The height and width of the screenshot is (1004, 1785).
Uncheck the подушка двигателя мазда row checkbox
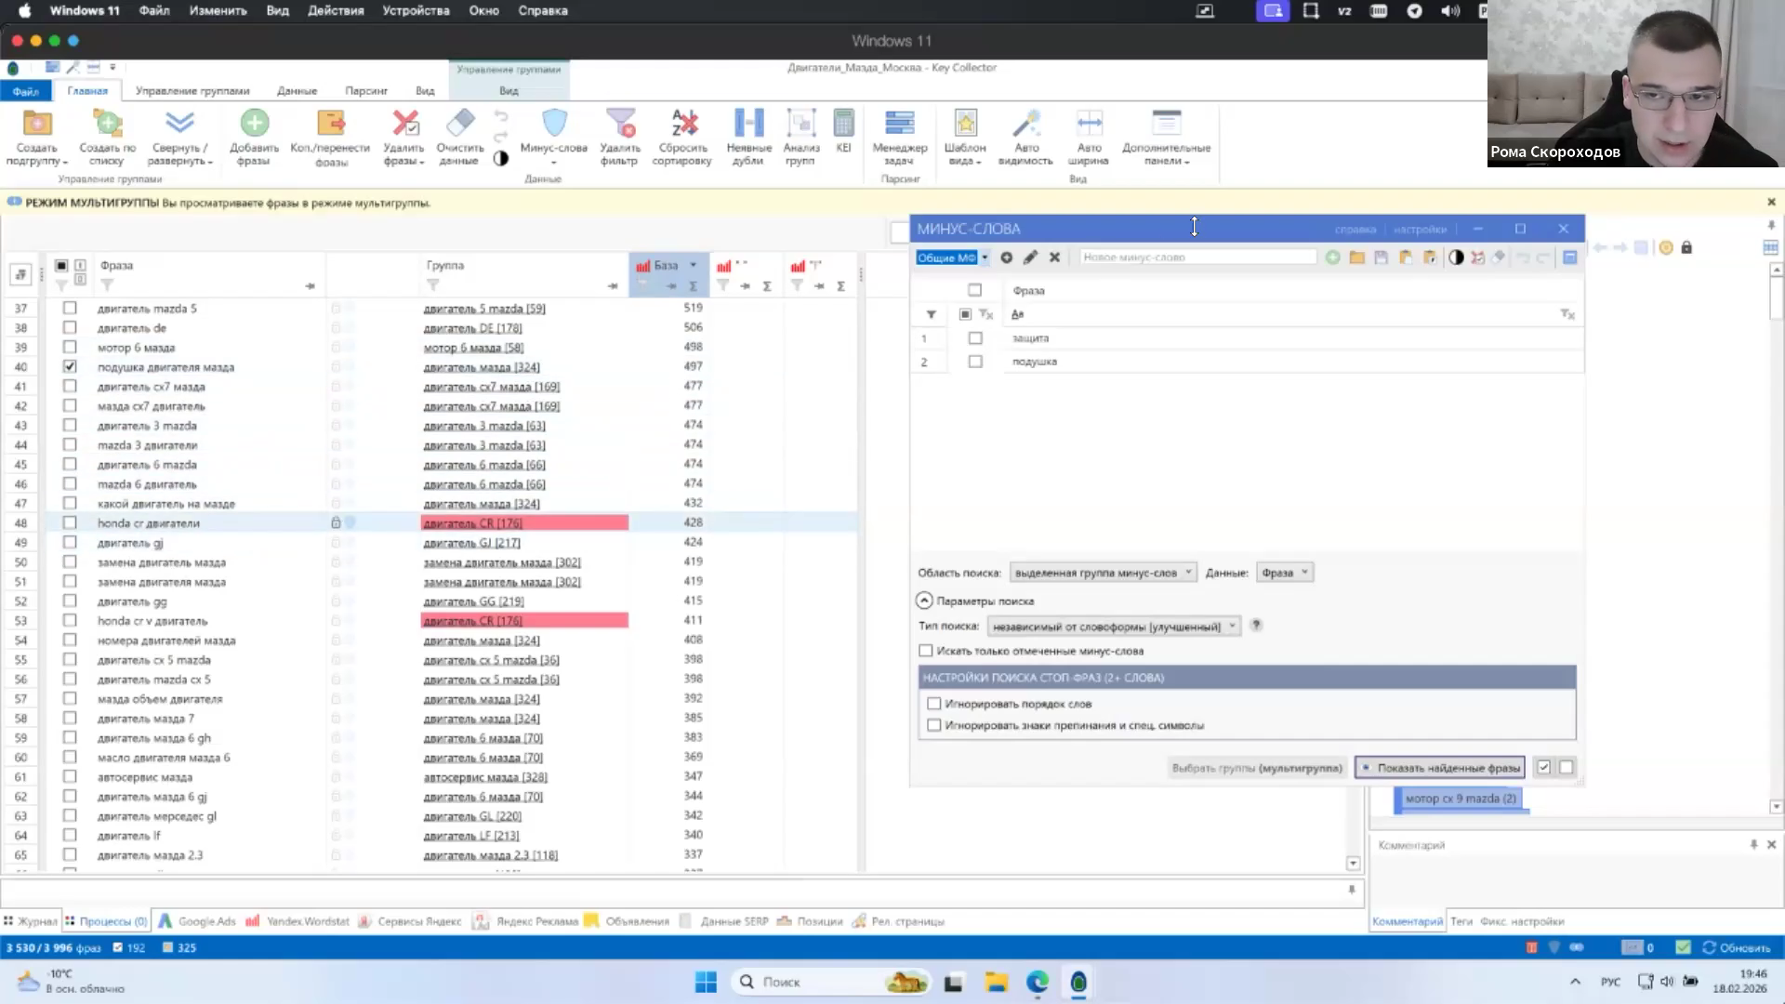click(x=70, y=366)
